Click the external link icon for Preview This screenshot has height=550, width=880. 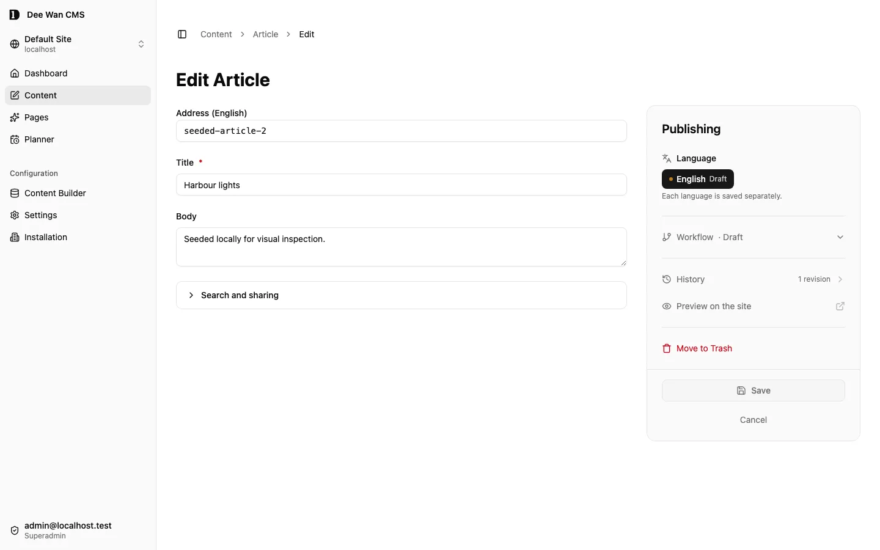click(x=840, y=306)
